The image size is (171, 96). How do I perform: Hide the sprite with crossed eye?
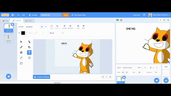pos(127,72)
